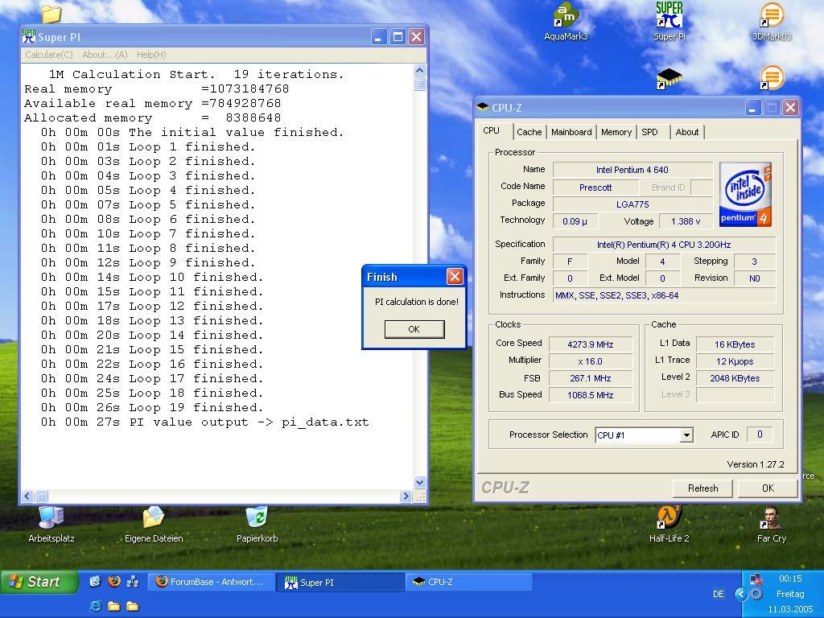Select the Papierkorb recycle bin icon
This screenshot has height=618, width=824.
tap(257, 525)
